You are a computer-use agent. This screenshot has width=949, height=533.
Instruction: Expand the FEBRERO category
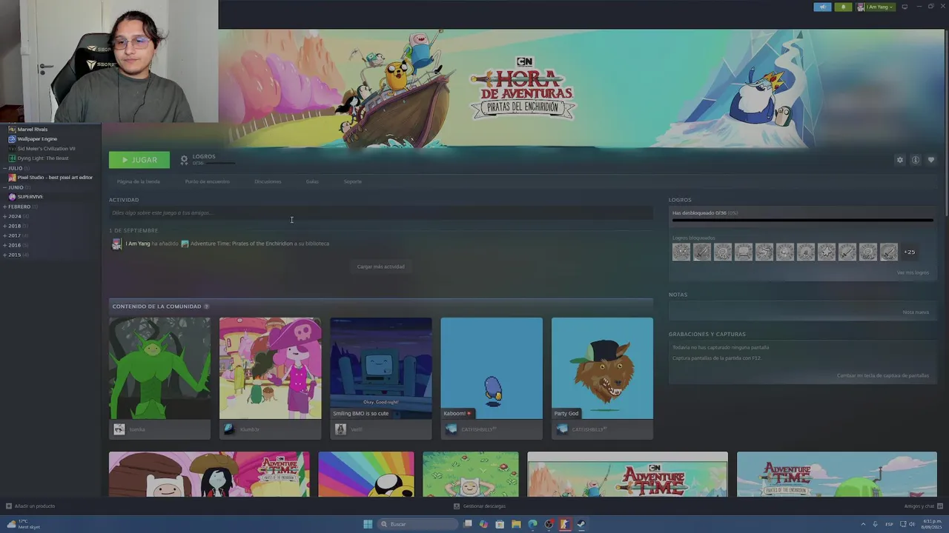(x=4, y=207)
